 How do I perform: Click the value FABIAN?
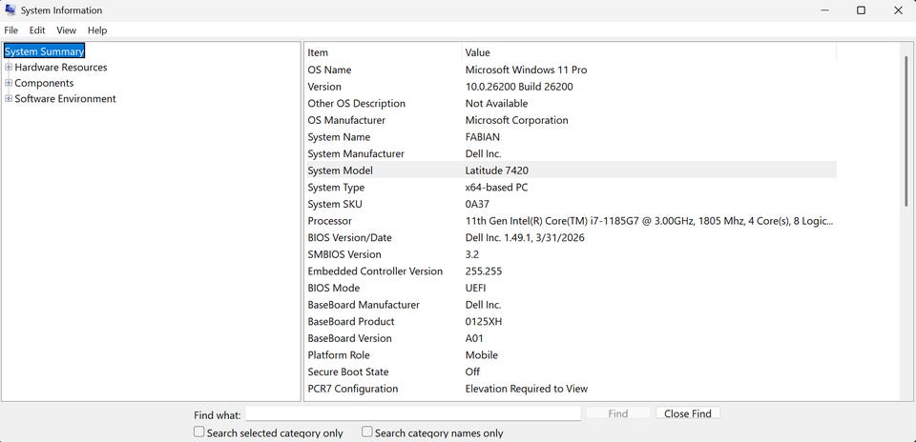click(482, 137)
